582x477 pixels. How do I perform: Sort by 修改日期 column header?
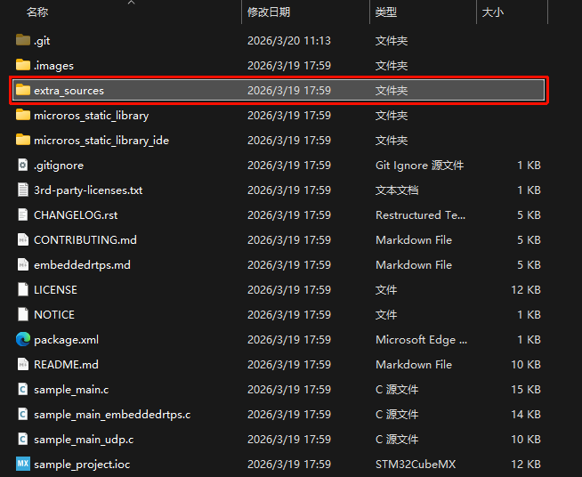269,12
